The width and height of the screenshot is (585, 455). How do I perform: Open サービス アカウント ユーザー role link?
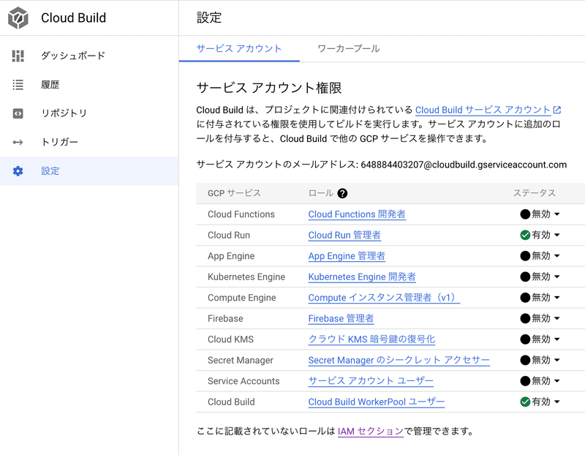click(371, 381)
